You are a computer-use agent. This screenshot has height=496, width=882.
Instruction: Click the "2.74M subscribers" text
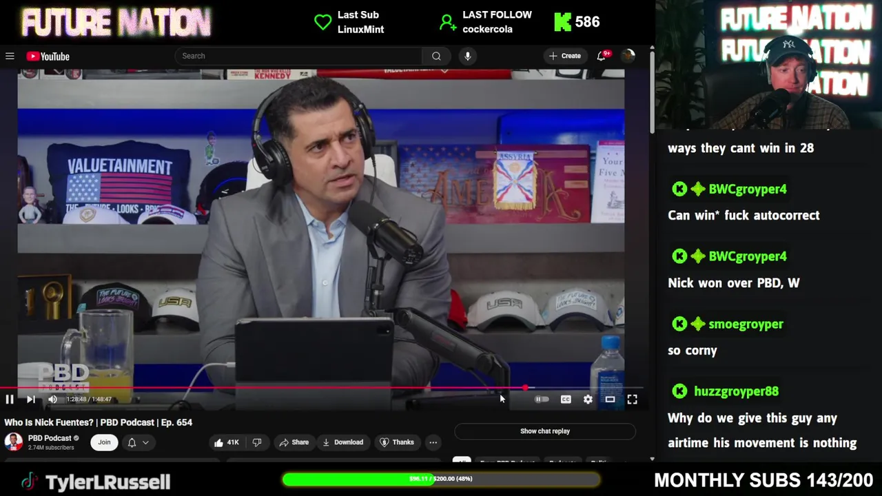coord(51,448)
